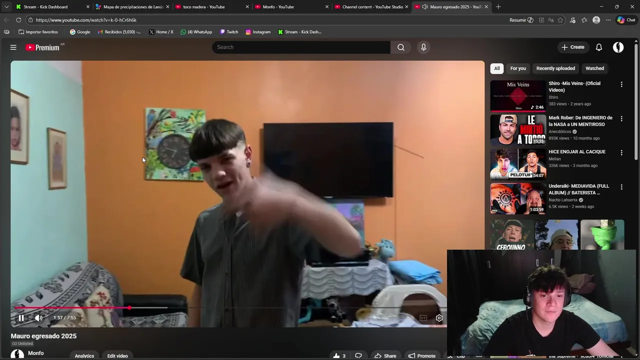
Task: Click the Promote button
Action: [421, 356]
